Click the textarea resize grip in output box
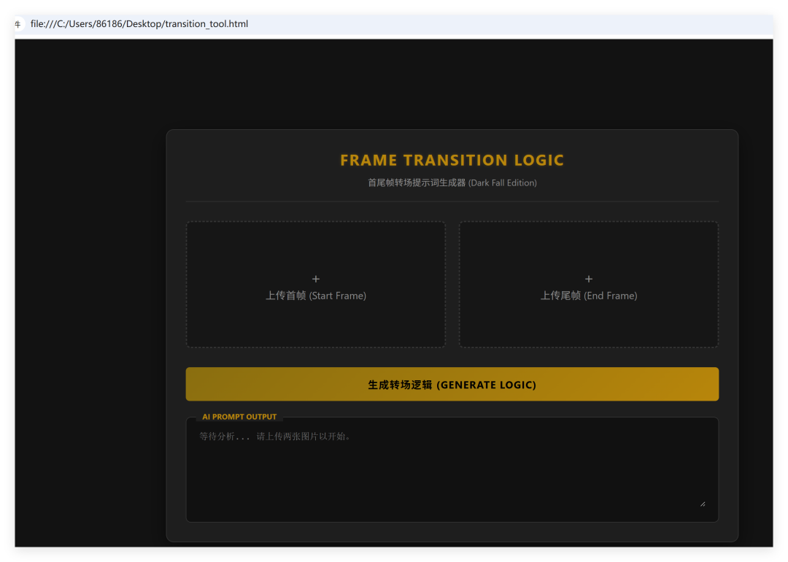The width and height of the screenshot is (788, 562). (x=703, y=503)
